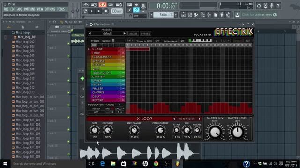Toggle wait for input icon
300x168 pixels.
[94, 5]
